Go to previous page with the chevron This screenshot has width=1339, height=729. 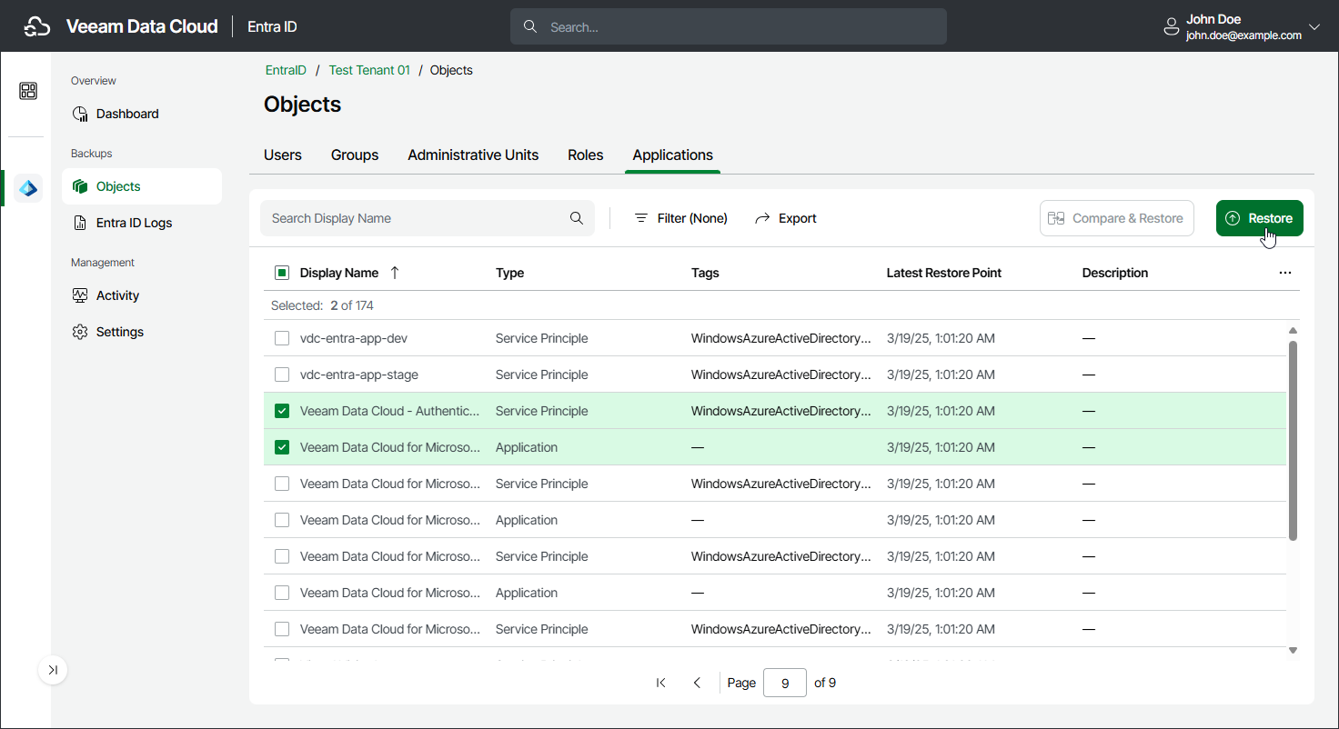pyautogui.click(x=697, y=683)
